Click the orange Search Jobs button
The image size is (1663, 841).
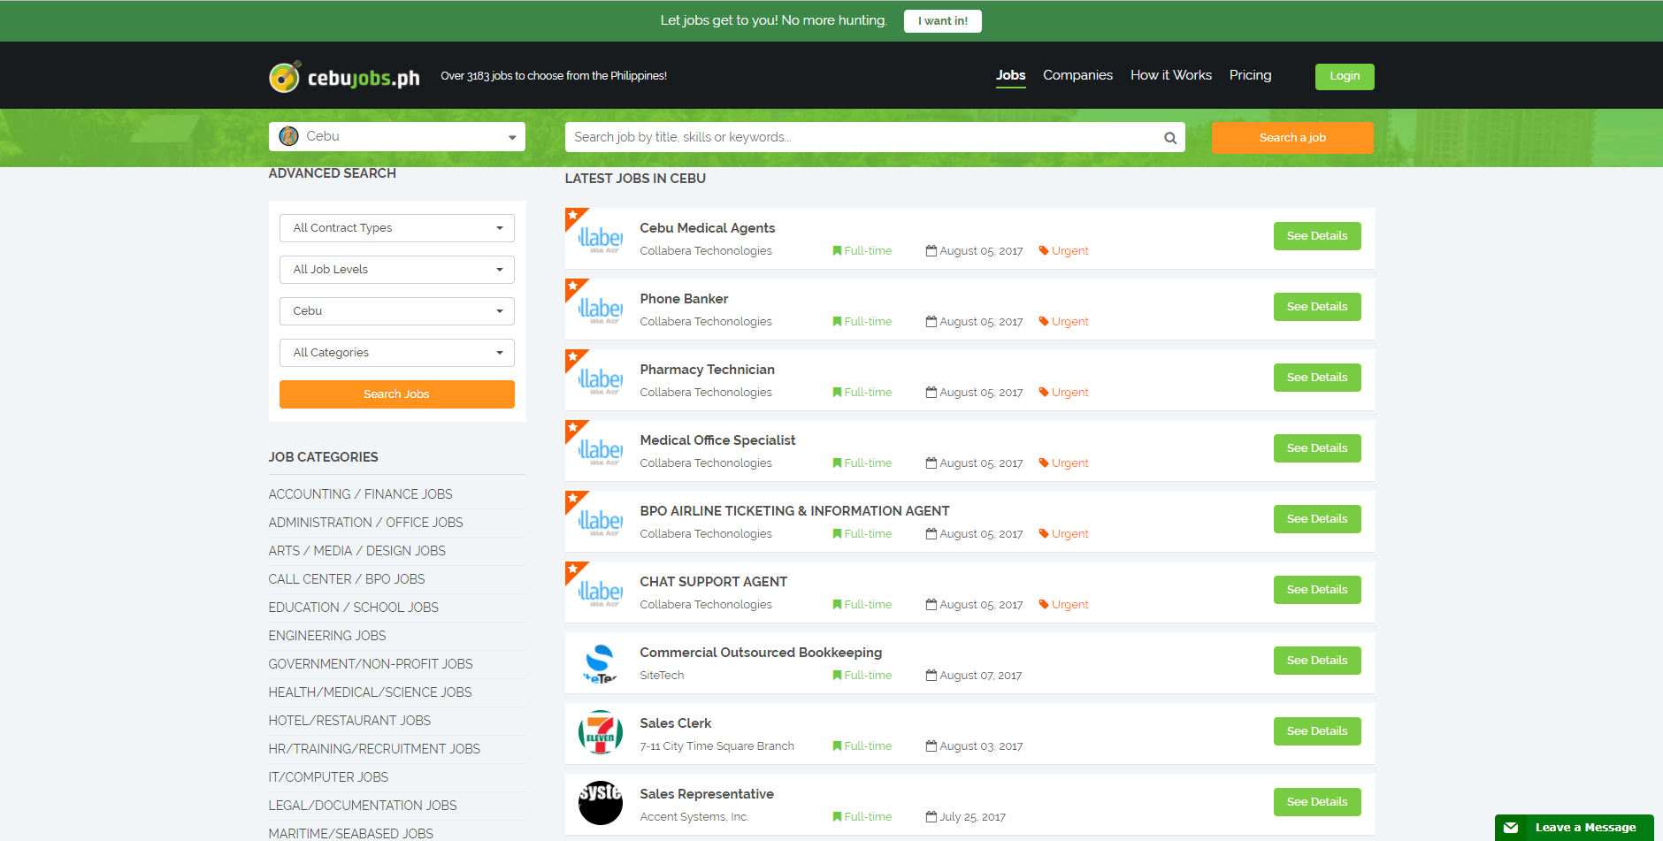(397, 394)
